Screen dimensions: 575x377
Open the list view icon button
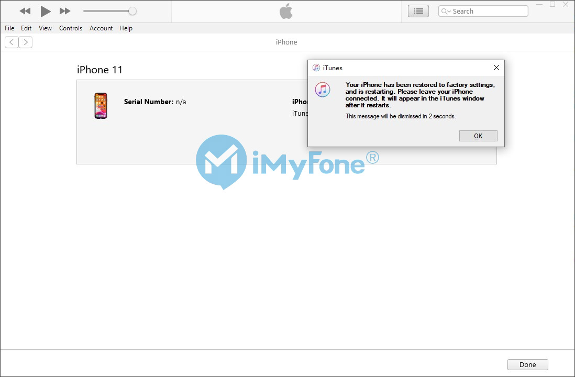418,12
